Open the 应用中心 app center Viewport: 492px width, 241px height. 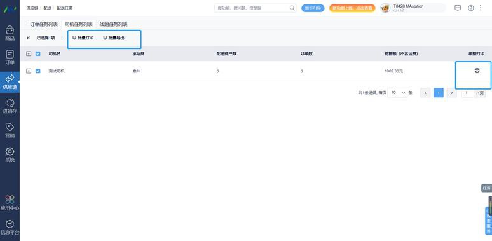[x=10, y=203]
